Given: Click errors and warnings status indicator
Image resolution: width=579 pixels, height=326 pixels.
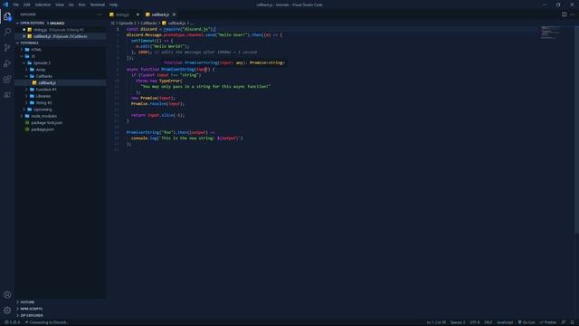Looking at the screenshot, I should pyautogui.click(x=12, y=322).
